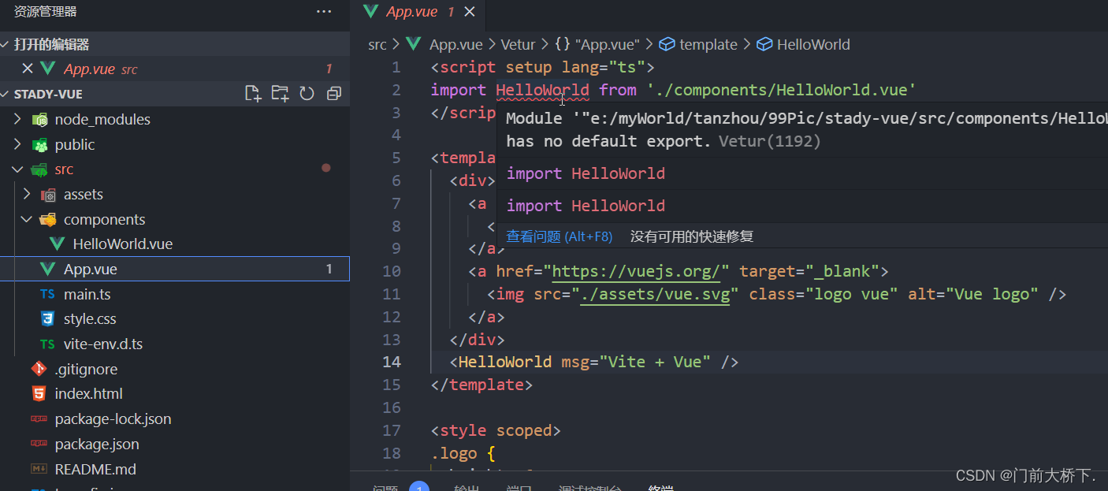Expand the assets folder
This screenshot has height=491, width=1108.
[27, 195]
